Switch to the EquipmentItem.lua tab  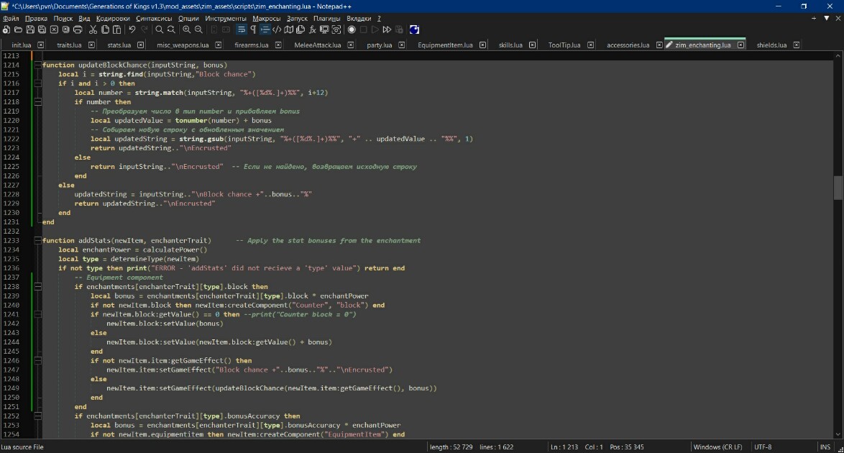click(x=445, y=45)
